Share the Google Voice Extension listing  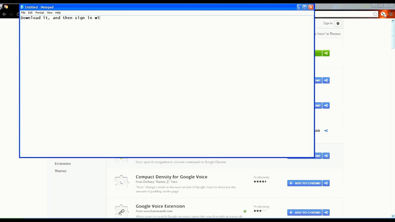click(326, 212)
